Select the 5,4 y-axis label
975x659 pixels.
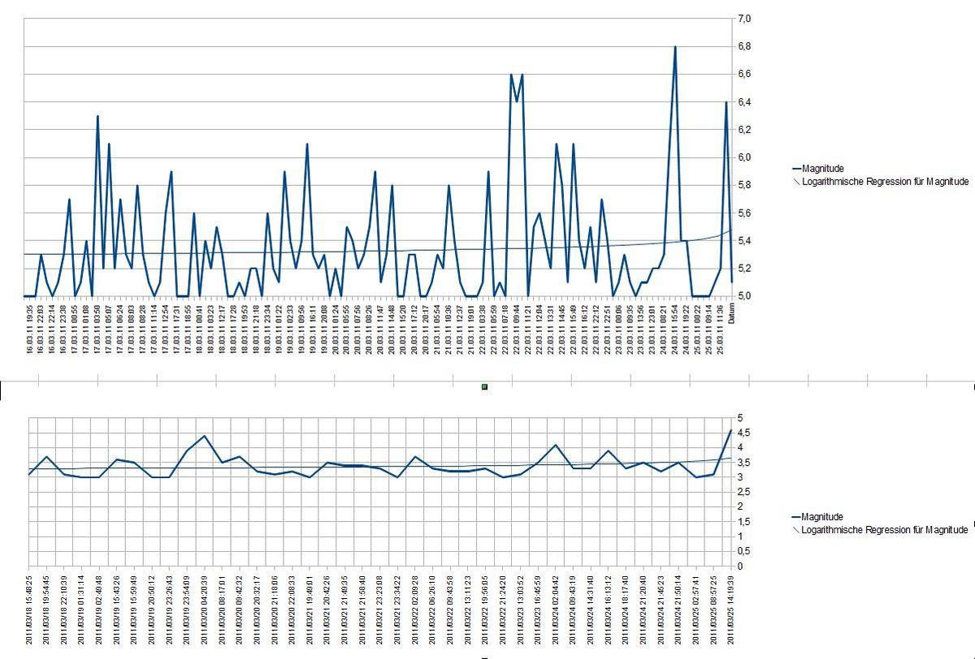point(743,241)
